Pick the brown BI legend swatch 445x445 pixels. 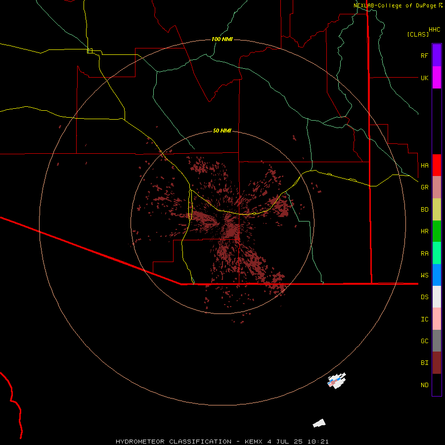(437, 363)
